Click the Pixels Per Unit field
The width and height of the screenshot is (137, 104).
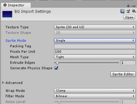pyautogui.click(x=95, y=51)
